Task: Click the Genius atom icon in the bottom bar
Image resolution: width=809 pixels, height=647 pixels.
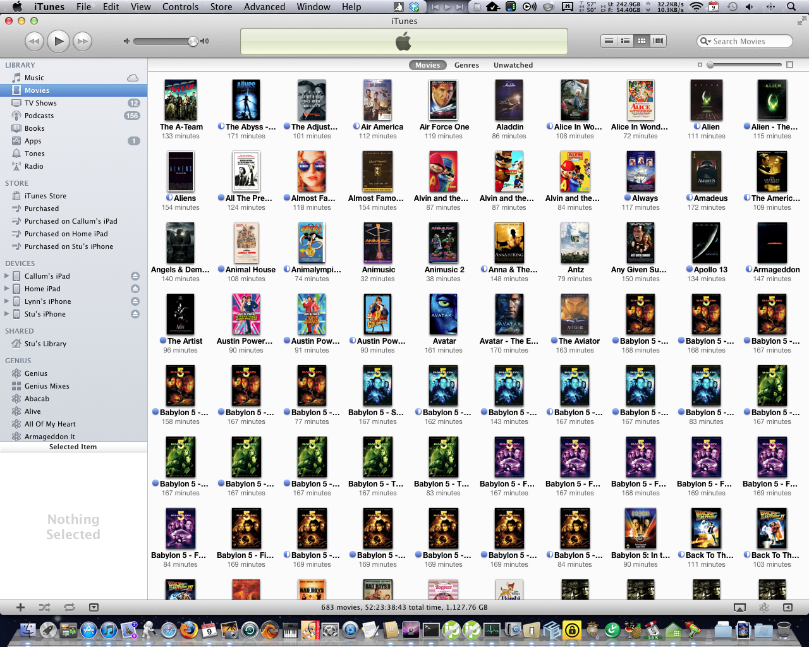Action: 763,607
